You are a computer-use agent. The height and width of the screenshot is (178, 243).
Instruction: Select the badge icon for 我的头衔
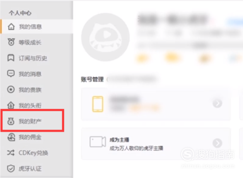pyautogui.click(x=11, y=105)
